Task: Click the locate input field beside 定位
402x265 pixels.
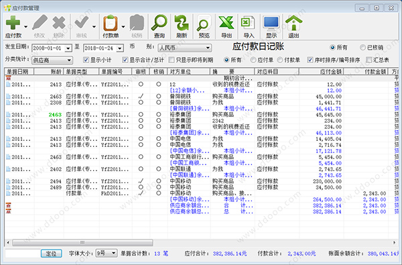Action: (23, 254)
